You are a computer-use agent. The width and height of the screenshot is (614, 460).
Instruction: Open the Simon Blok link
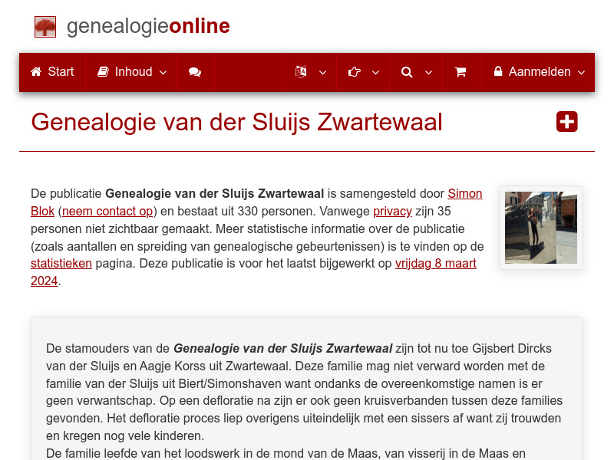(464, 193)
